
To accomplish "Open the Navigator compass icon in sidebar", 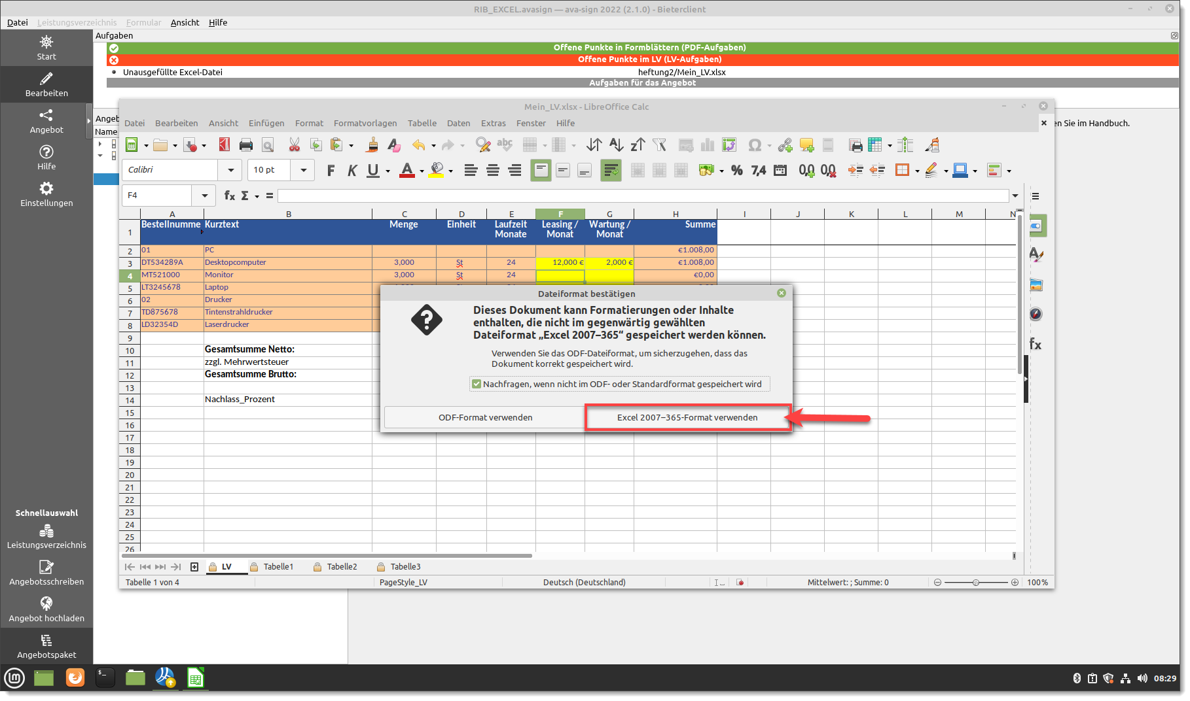I will [x=1036, y=314].
